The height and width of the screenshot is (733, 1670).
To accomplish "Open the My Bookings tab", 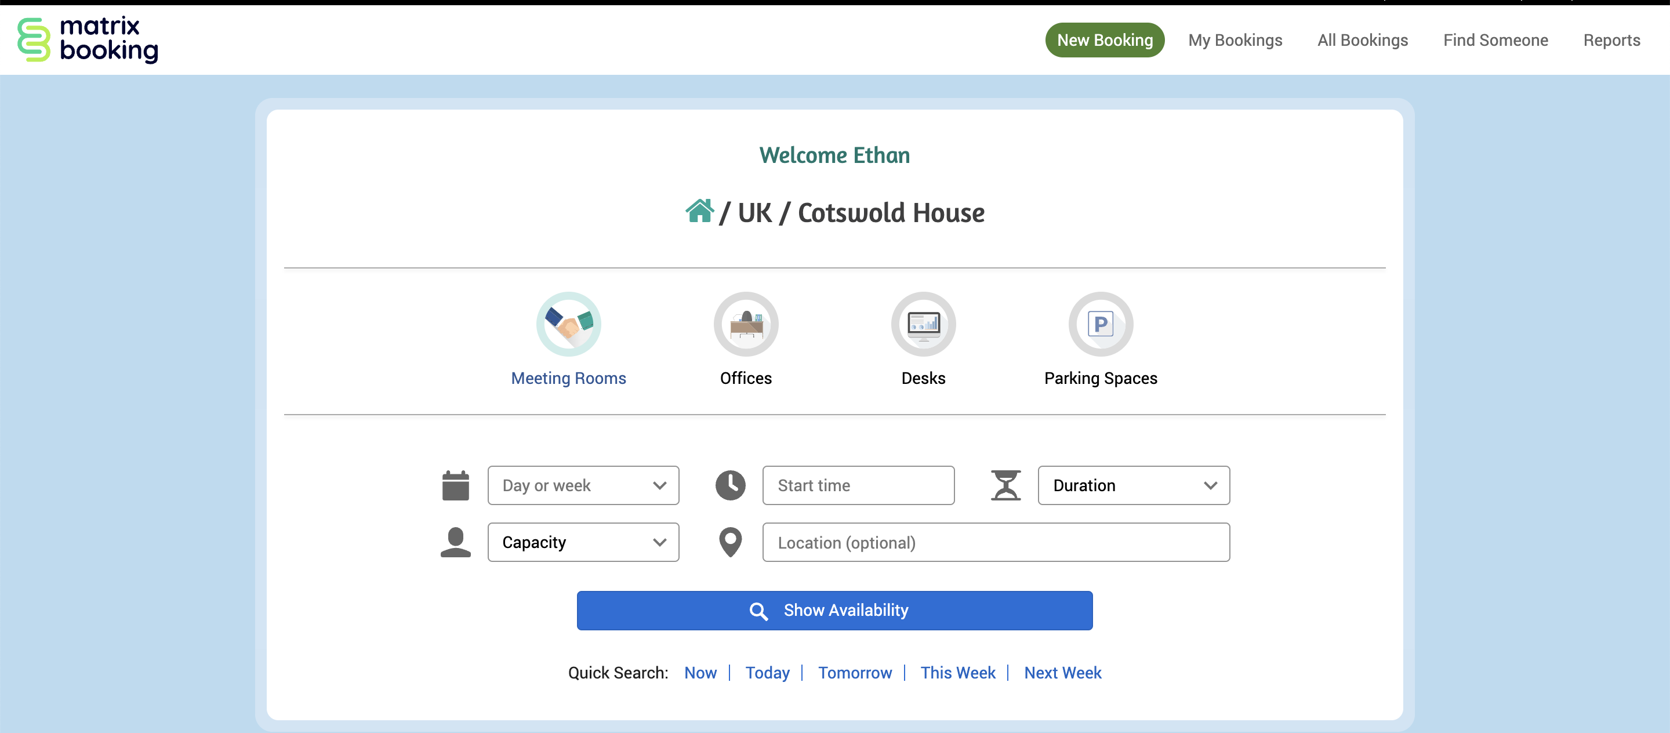I will point(1235,40).
